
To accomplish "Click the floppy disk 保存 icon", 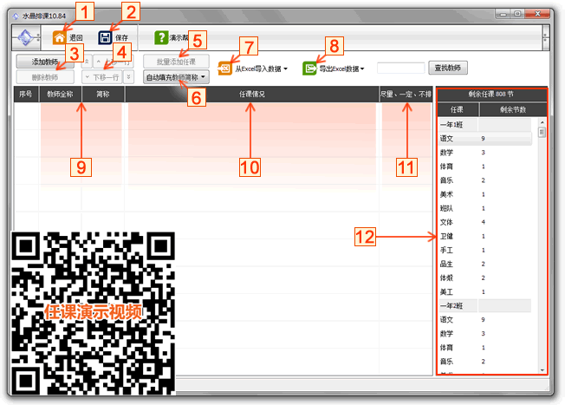I will [x=105, y=37].
